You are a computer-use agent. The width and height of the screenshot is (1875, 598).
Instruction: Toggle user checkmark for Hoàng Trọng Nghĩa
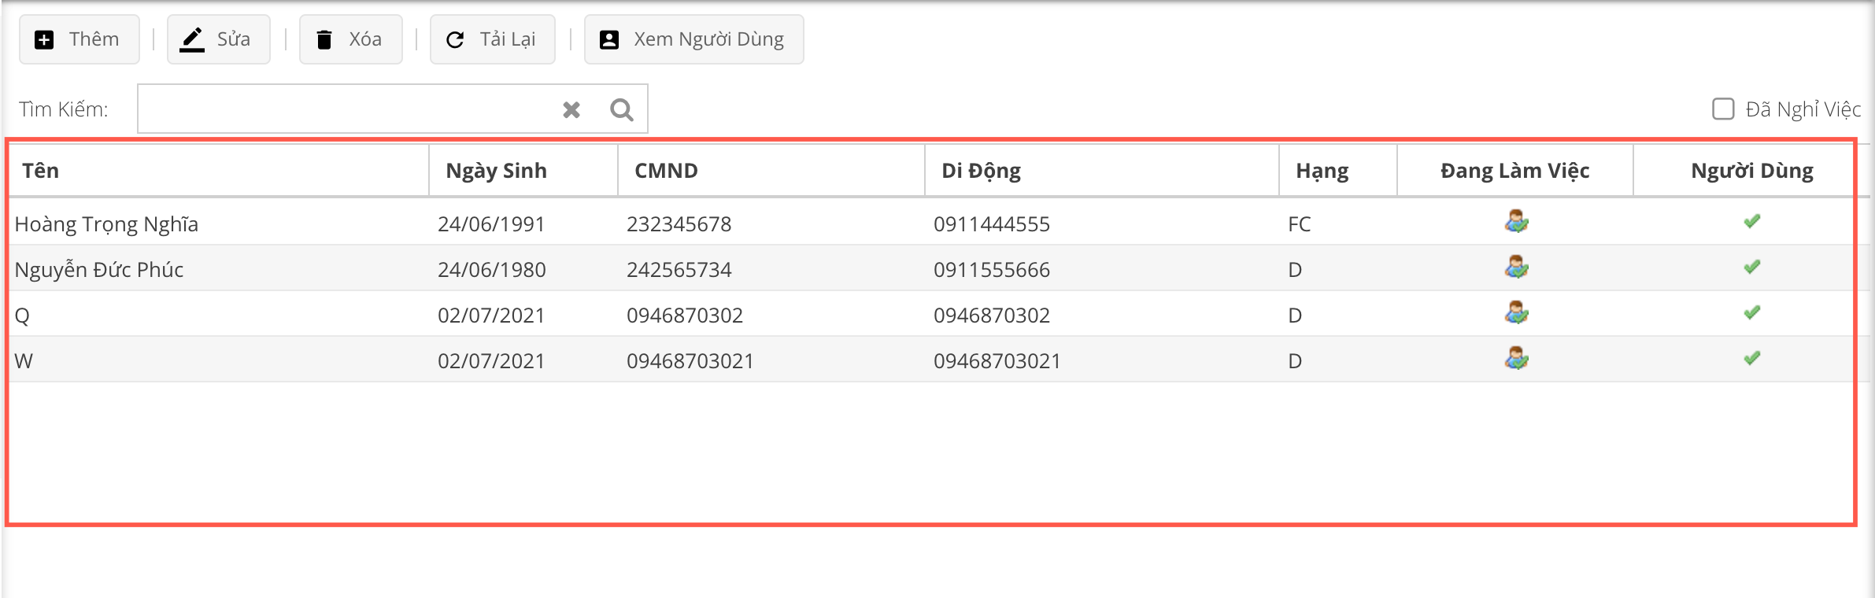click(x=1751, y=222)
